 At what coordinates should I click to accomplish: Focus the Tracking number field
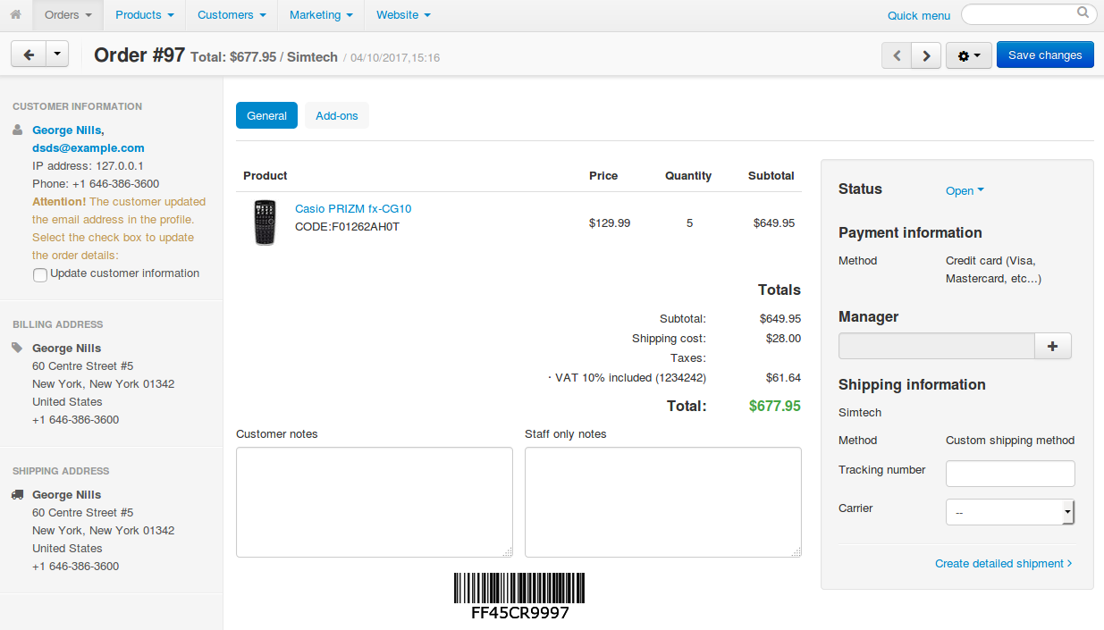[x=1010, y=474]
